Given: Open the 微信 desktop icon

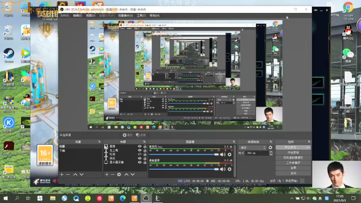Looking at the screenshot, I should [x=348, y=55].
